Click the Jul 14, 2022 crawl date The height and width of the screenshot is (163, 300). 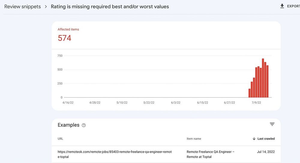click(266, 152)
